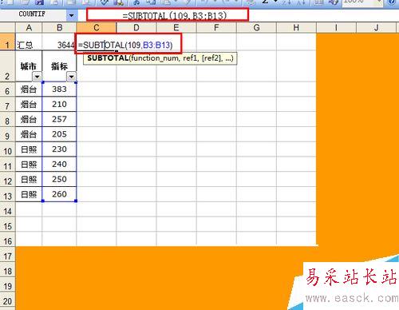Click SUBTOTAL function name in tooltip
The height and width of the screenshot is (310, 399).
[x=108, y=58]
